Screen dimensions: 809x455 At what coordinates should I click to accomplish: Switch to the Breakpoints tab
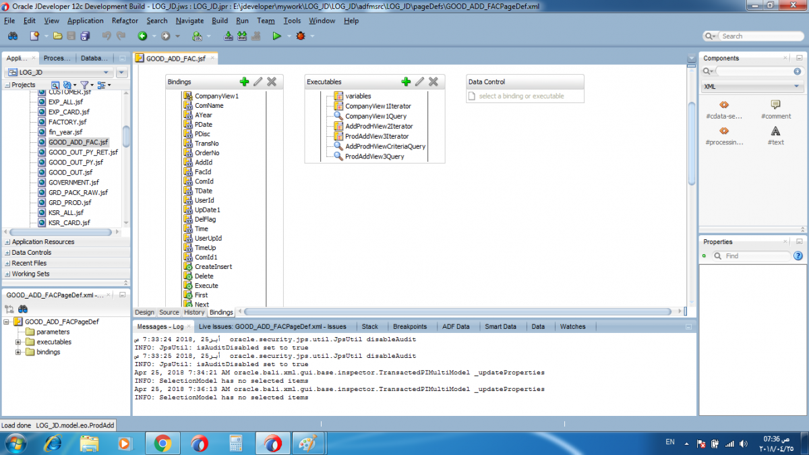tap(410, 326)
